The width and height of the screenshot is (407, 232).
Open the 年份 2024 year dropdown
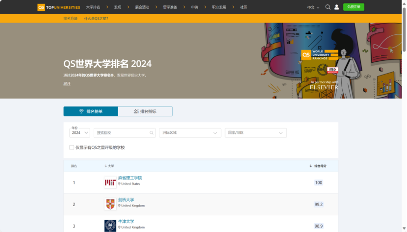(80, 133)
